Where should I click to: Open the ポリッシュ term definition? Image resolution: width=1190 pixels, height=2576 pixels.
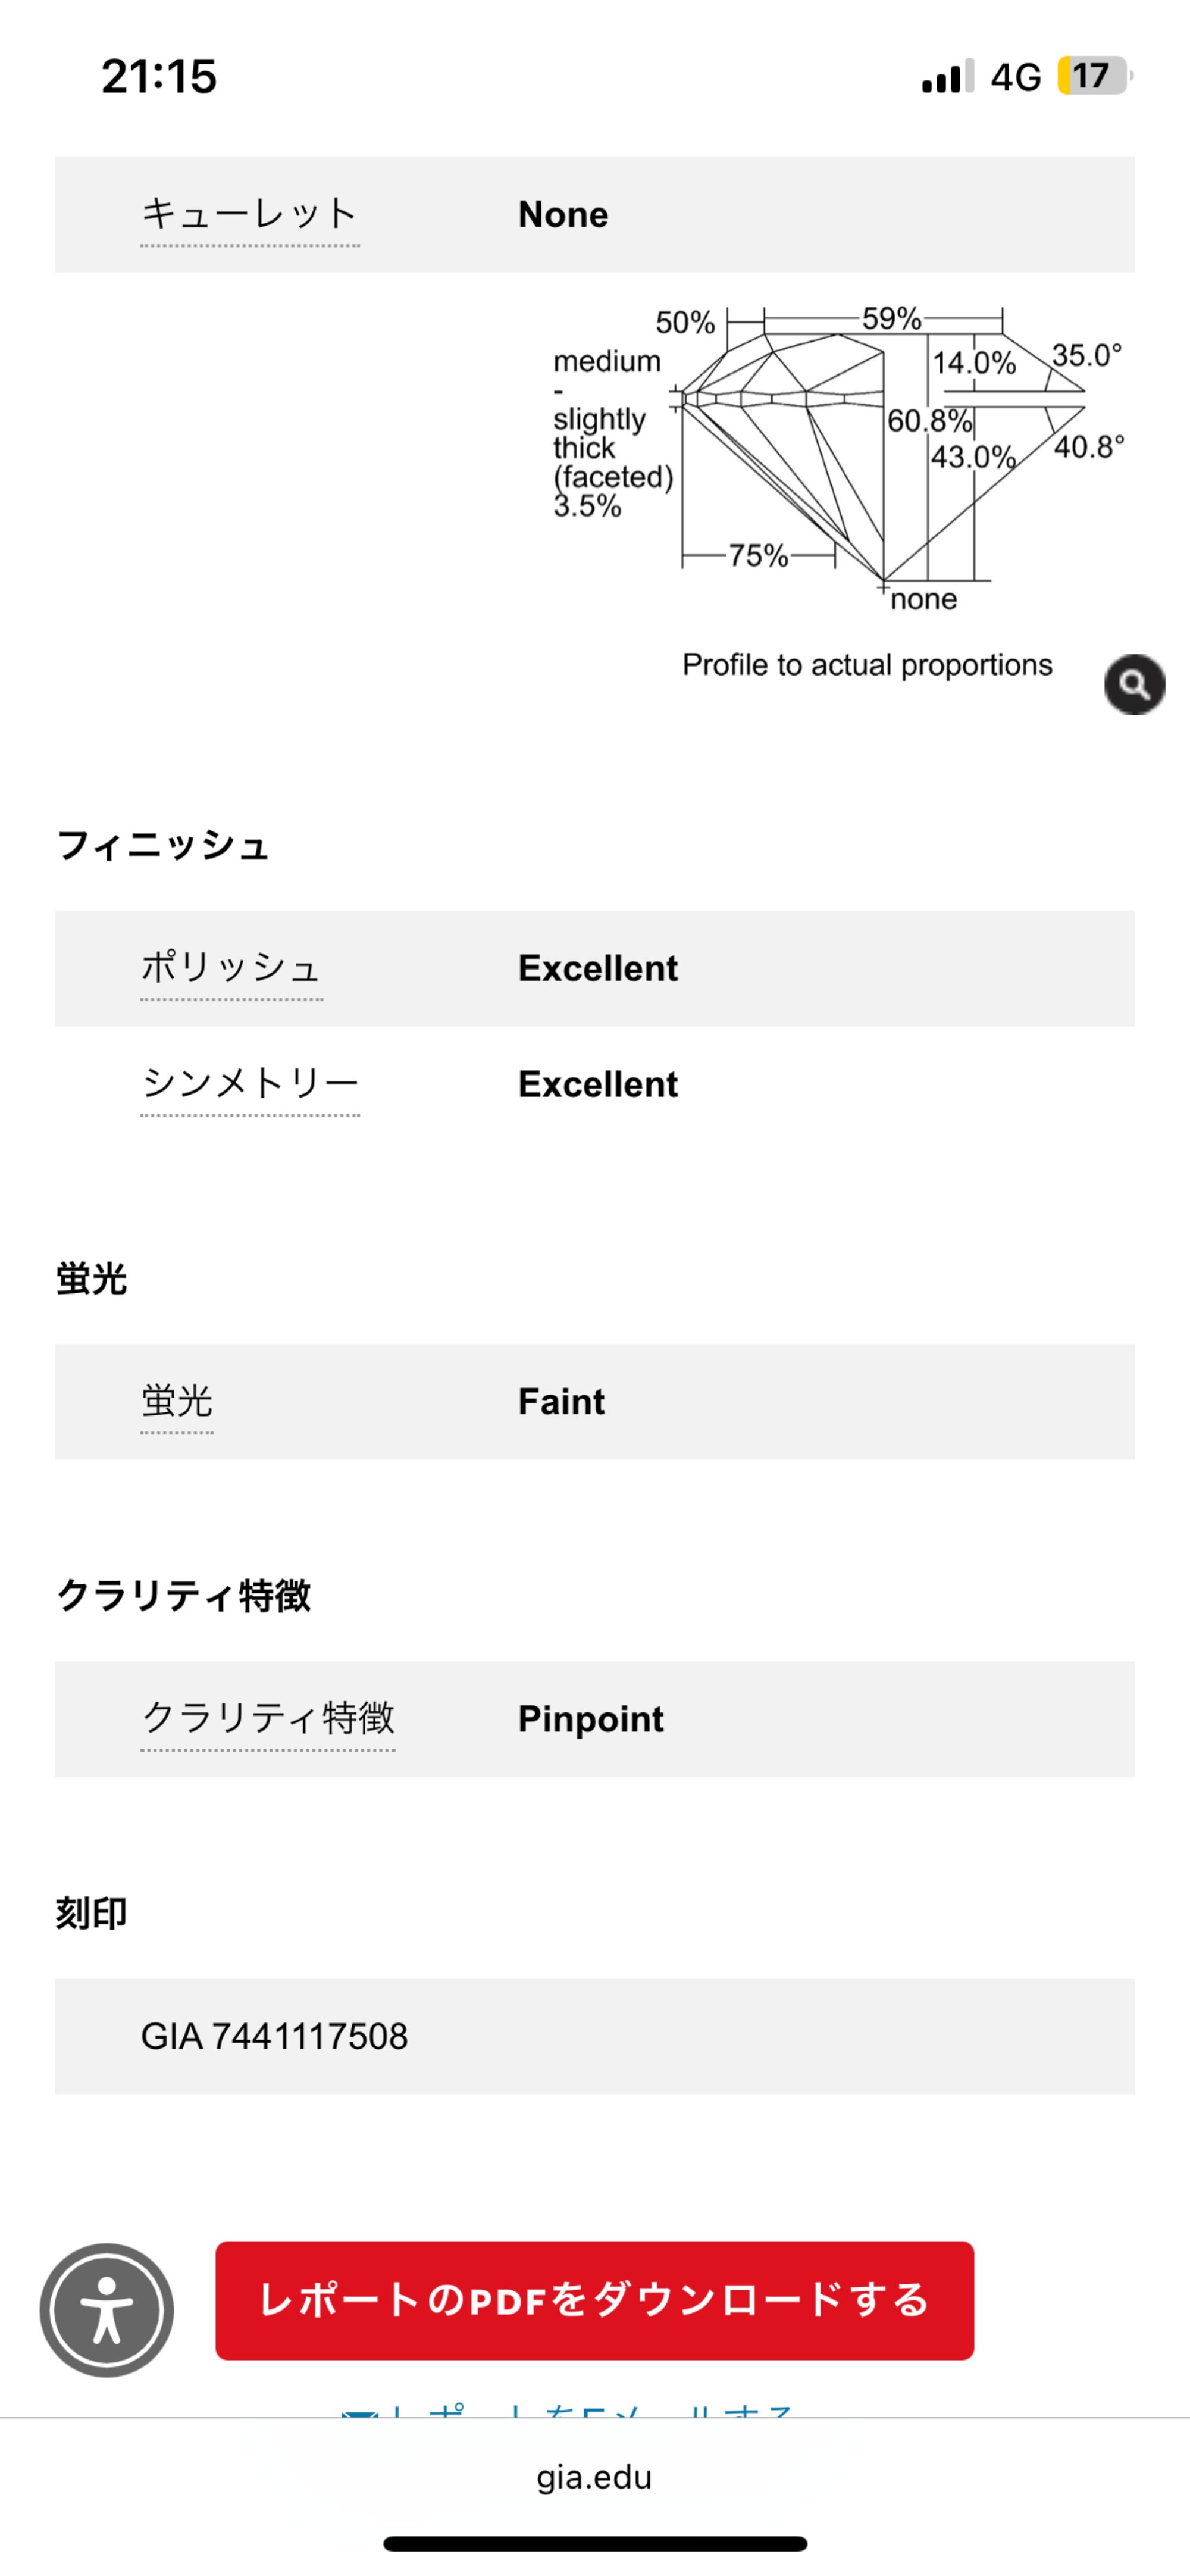231,968
